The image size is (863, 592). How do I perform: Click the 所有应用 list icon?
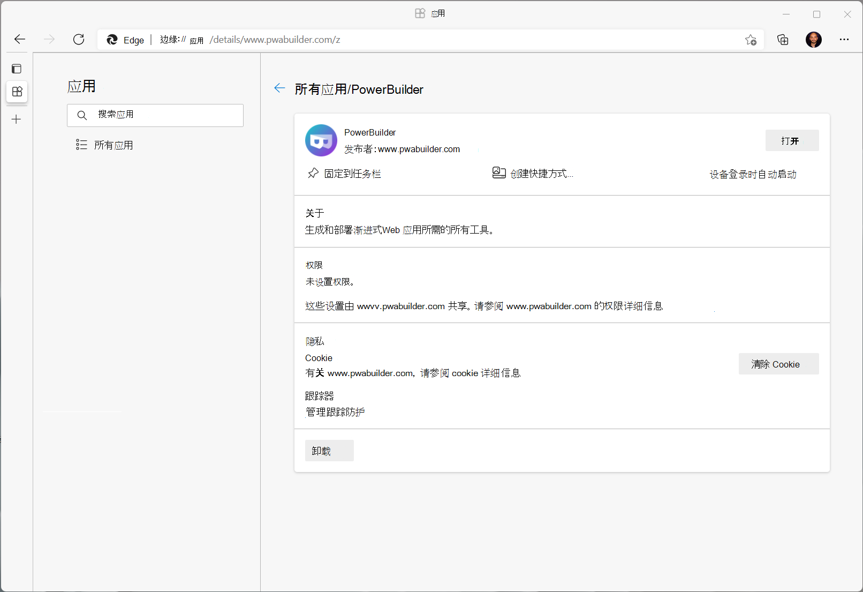click(81, 145)
